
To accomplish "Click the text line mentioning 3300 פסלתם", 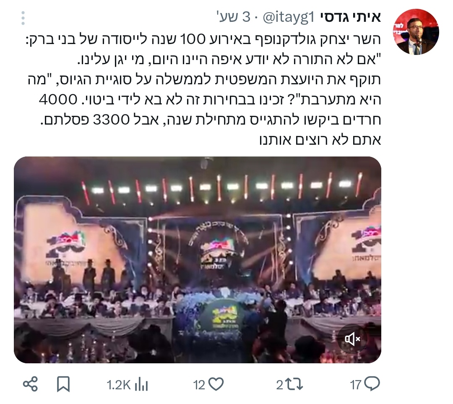I will click(x=210, y=120).
